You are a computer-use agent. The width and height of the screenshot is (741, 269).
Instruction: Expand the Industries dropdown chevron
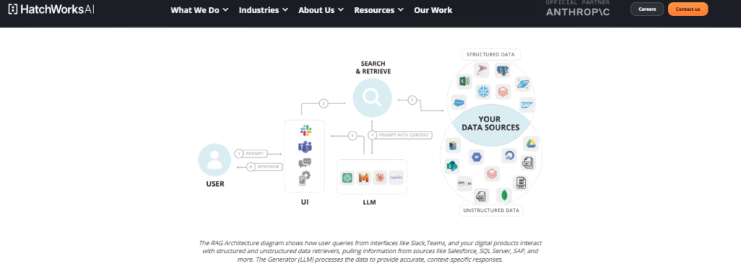(285, 10)
